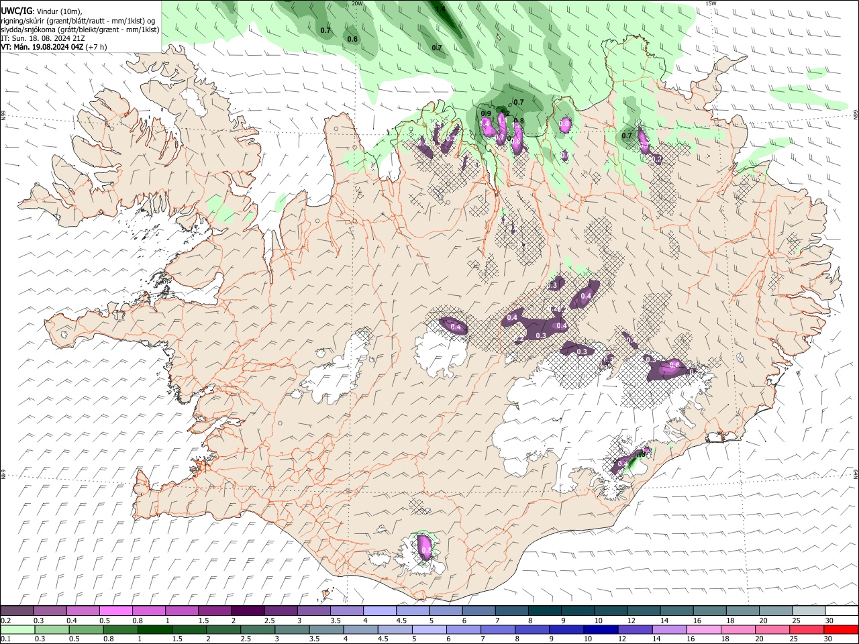Image resolution: width=859 pixels, height=644 pixels.
Task: Click the '(+7 h)' forecast offset text
Action: point(96,47)
